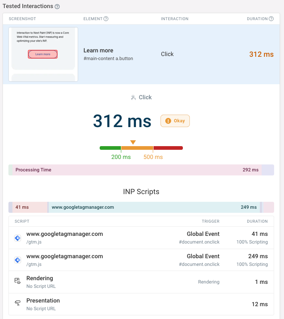The height and width of the screenshot is (319, 284).
Task: Click the help icon next to Duration header
Action: 271,19
